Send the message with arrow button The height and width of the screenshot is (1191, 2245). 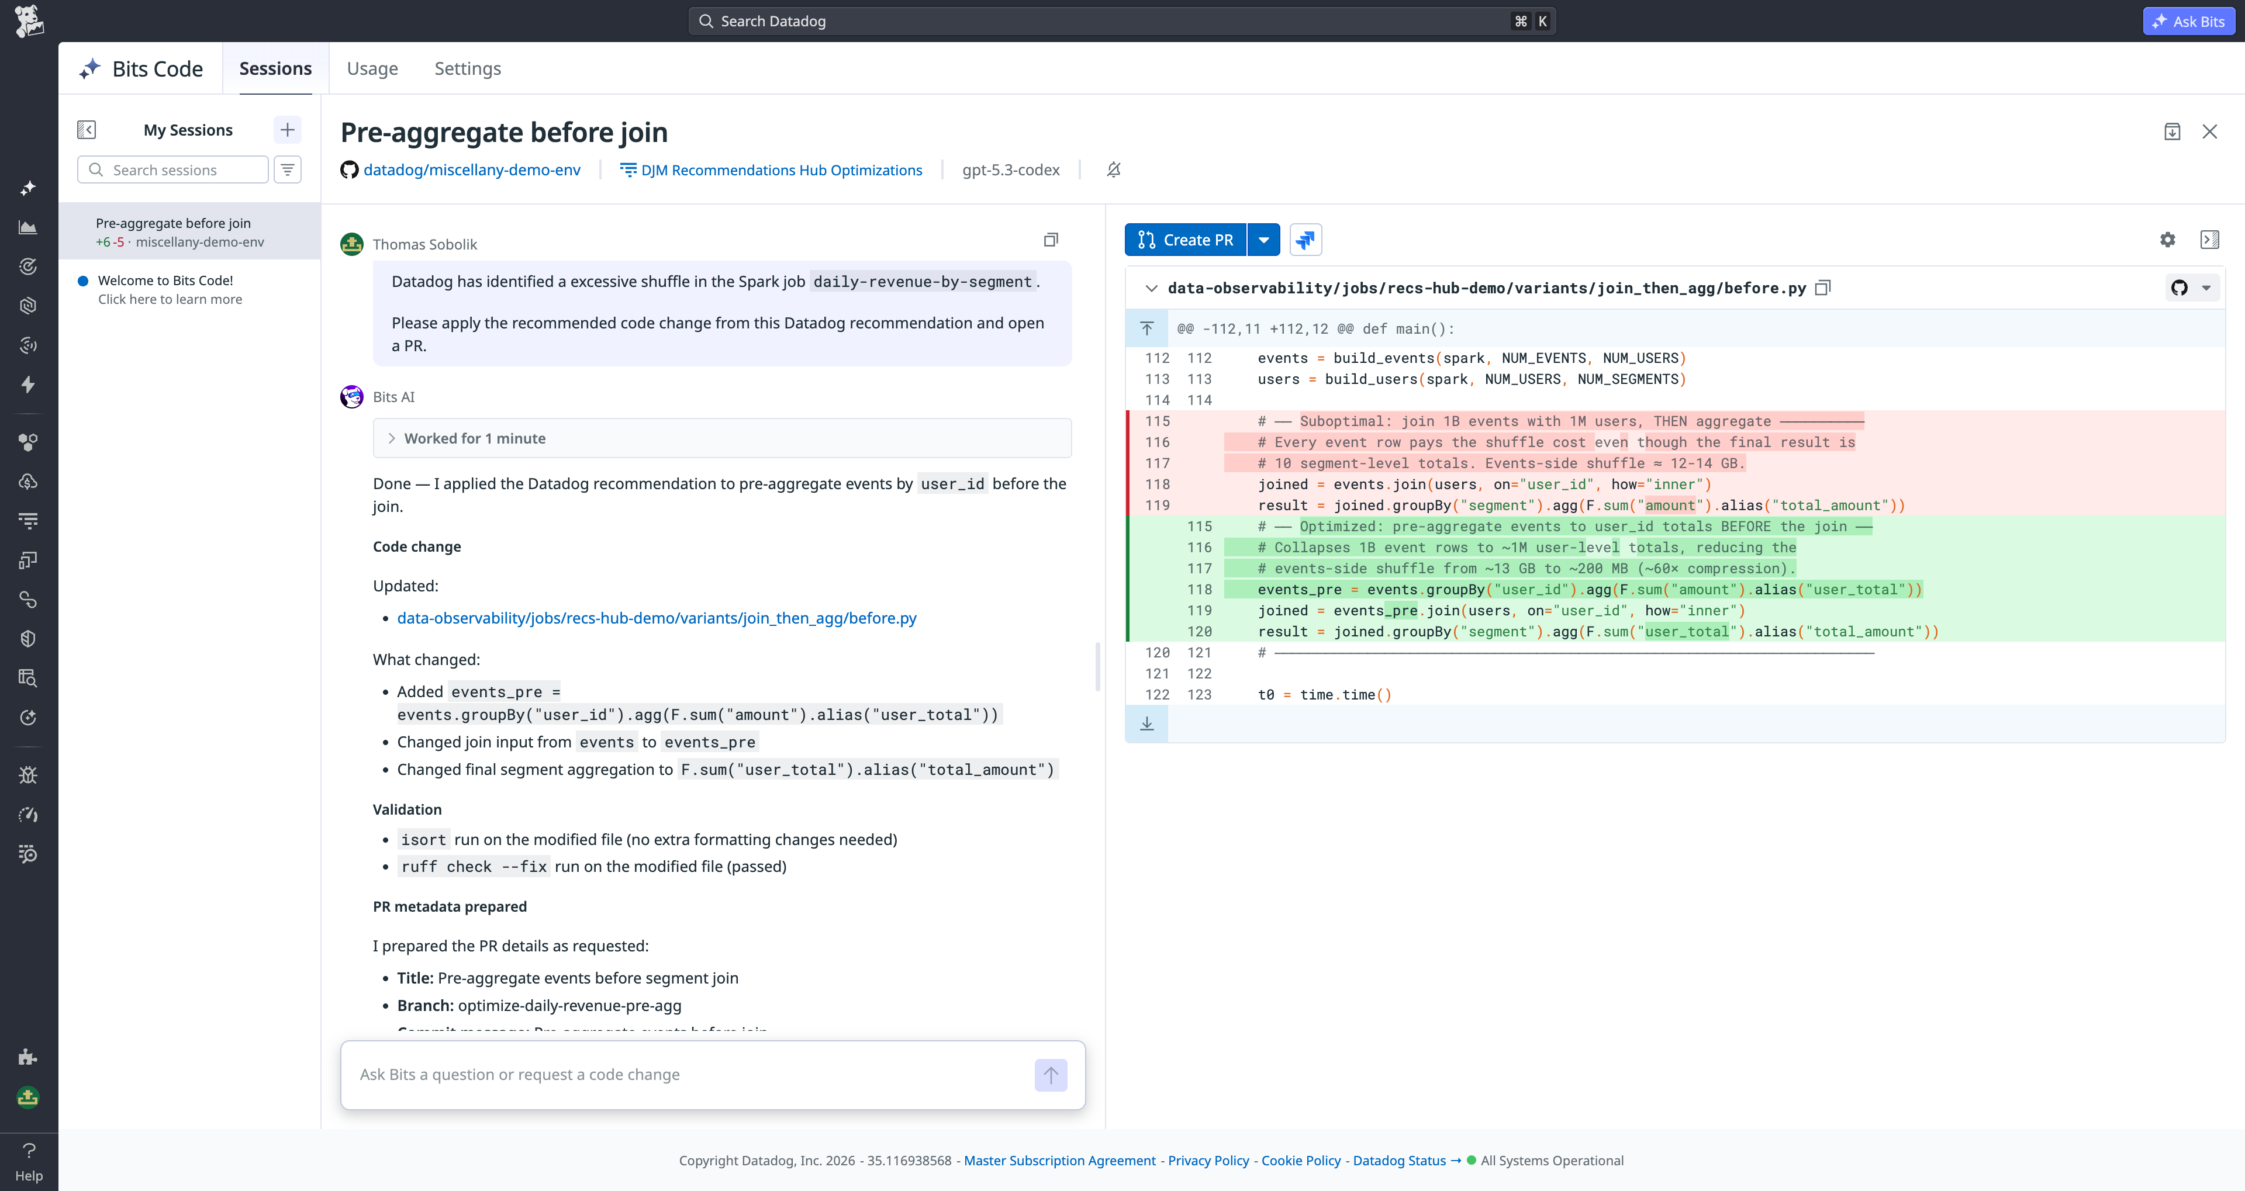1050,1075
